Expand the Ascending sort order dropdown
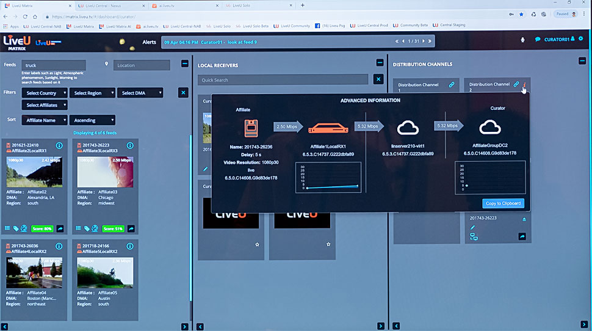 pos(91,120)
